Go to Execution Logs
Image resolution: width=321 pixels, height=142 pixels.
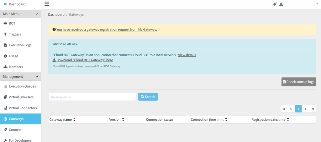[20, 45]
